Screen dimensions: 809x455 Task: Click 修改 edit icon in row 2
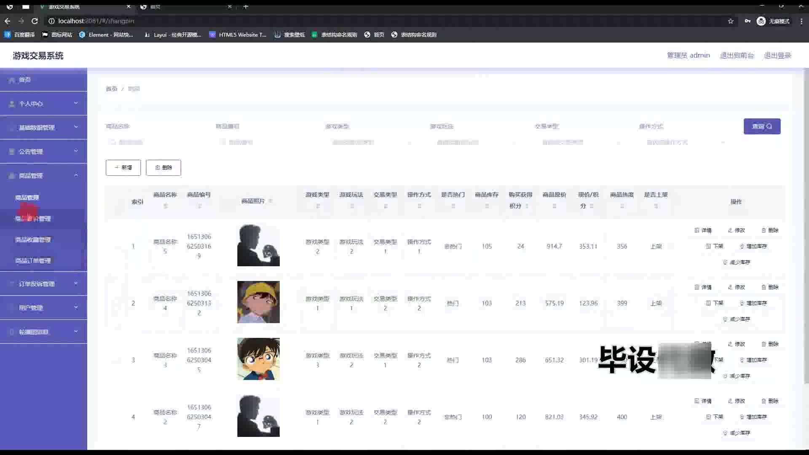coord(730,287)
